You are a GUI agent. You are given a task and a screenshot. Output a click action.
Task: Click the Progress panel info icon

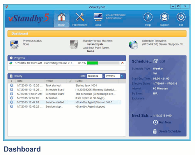(11, 58)
